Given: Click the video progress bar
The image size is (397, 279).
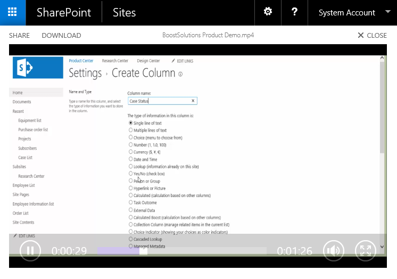Looking at the screenshot, I should 182,251.
